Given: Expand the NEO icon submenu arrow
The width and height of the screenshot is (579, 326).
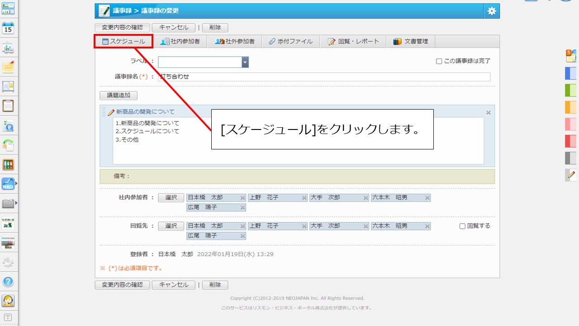Looking at the screenshot, I should (x=16, y=184).
